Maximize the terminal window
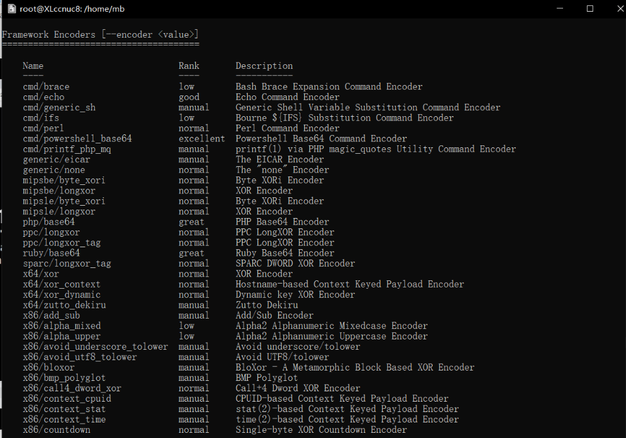The image size is (626, 438). (x=590, y=8)
